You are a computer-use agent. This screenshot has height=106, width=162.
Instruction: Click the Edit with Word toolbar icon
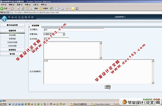click(67, 8)
